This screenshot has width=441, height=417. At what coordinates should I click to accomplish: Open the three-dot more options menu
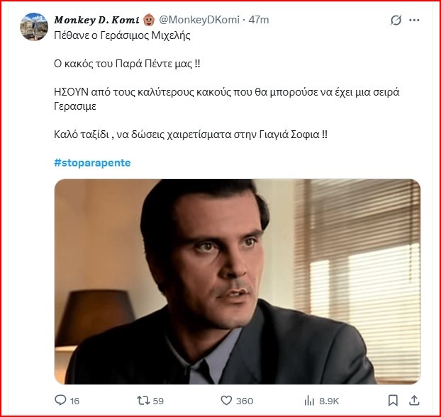(416, 21)
